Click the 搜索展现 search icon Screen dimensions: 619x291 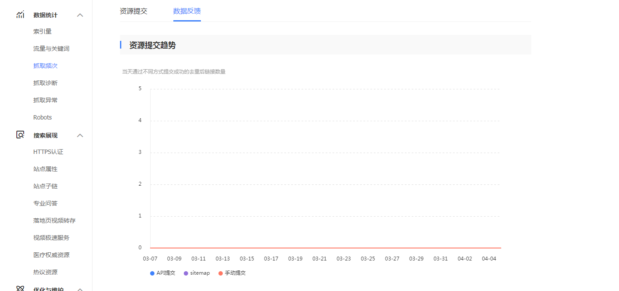(x=20, y=135)
